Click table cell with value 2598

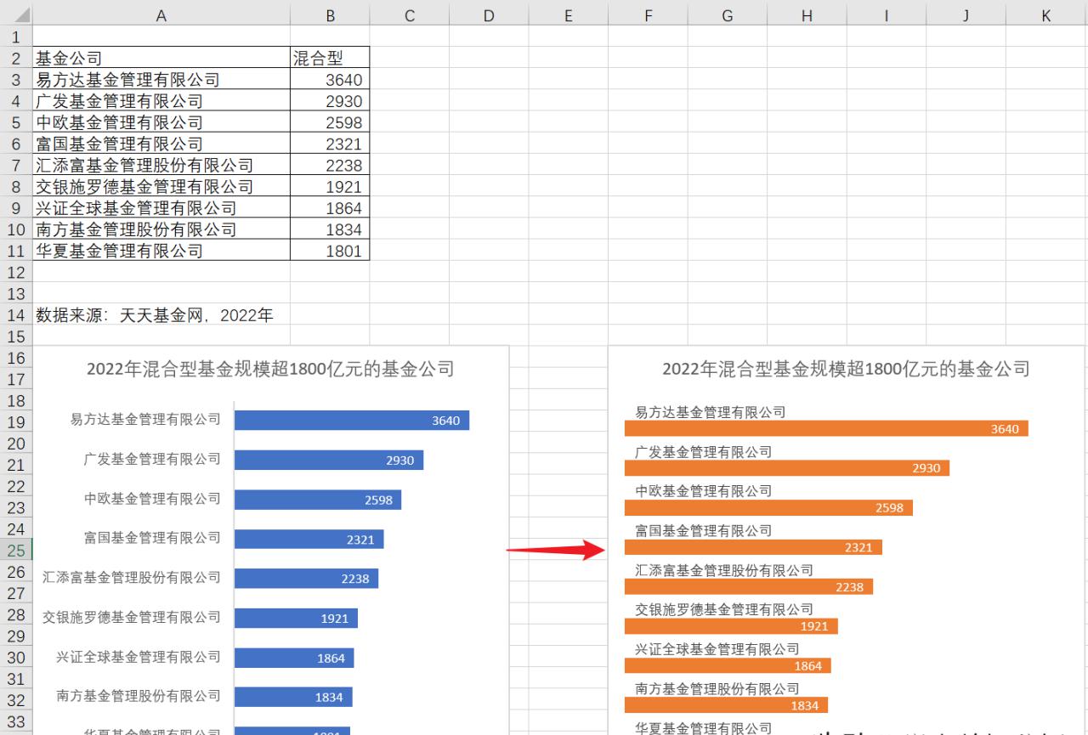330,122
